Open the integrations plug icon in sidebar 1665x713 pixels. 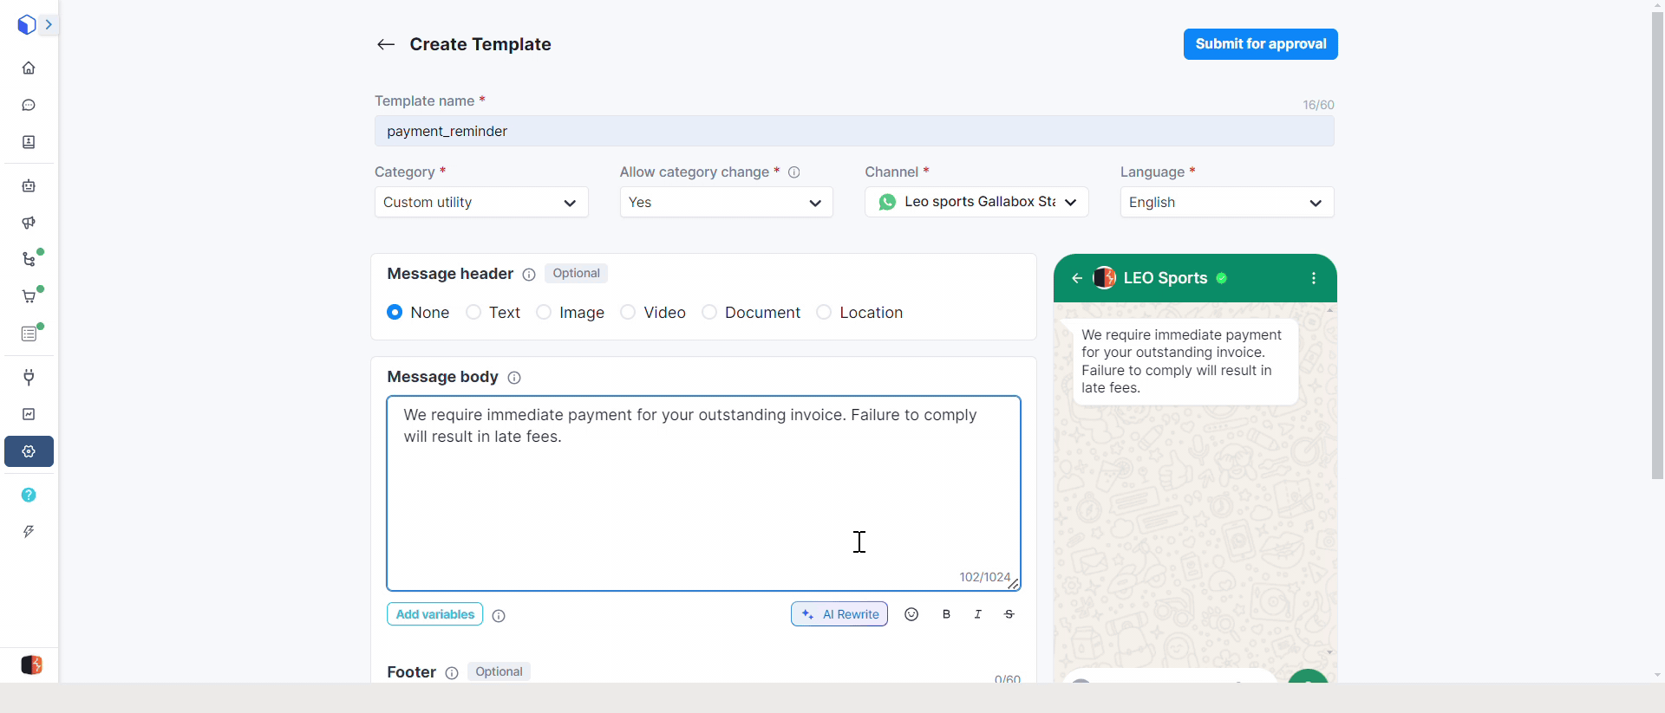click(29, 377)
